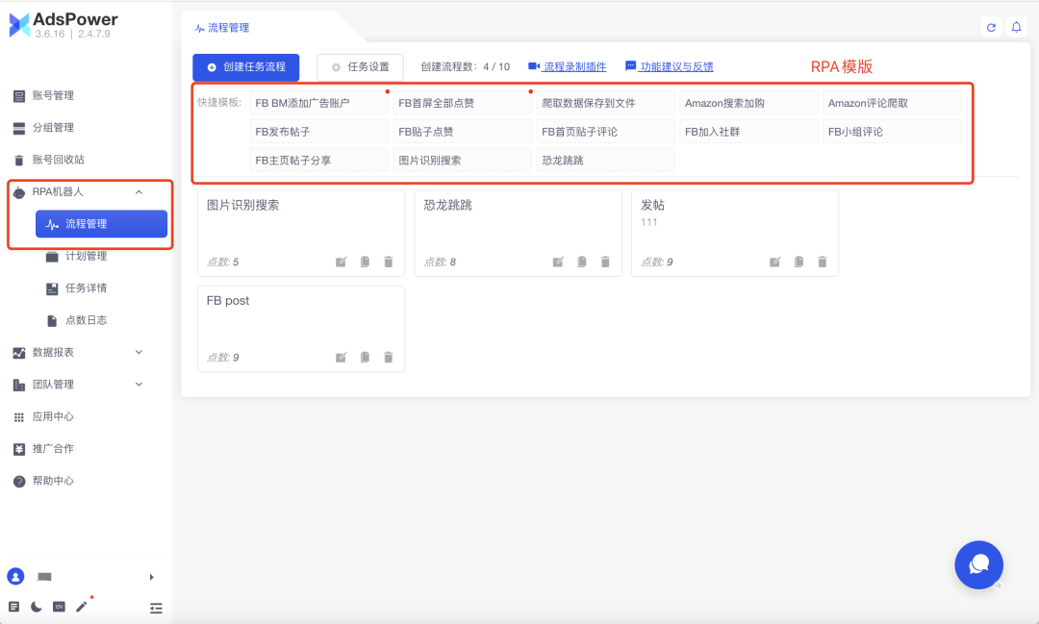This screenshot has width=1039, height=624.
Task: Select the Amazon搜索加购 quick template
Action: click(x=724, y=104)
